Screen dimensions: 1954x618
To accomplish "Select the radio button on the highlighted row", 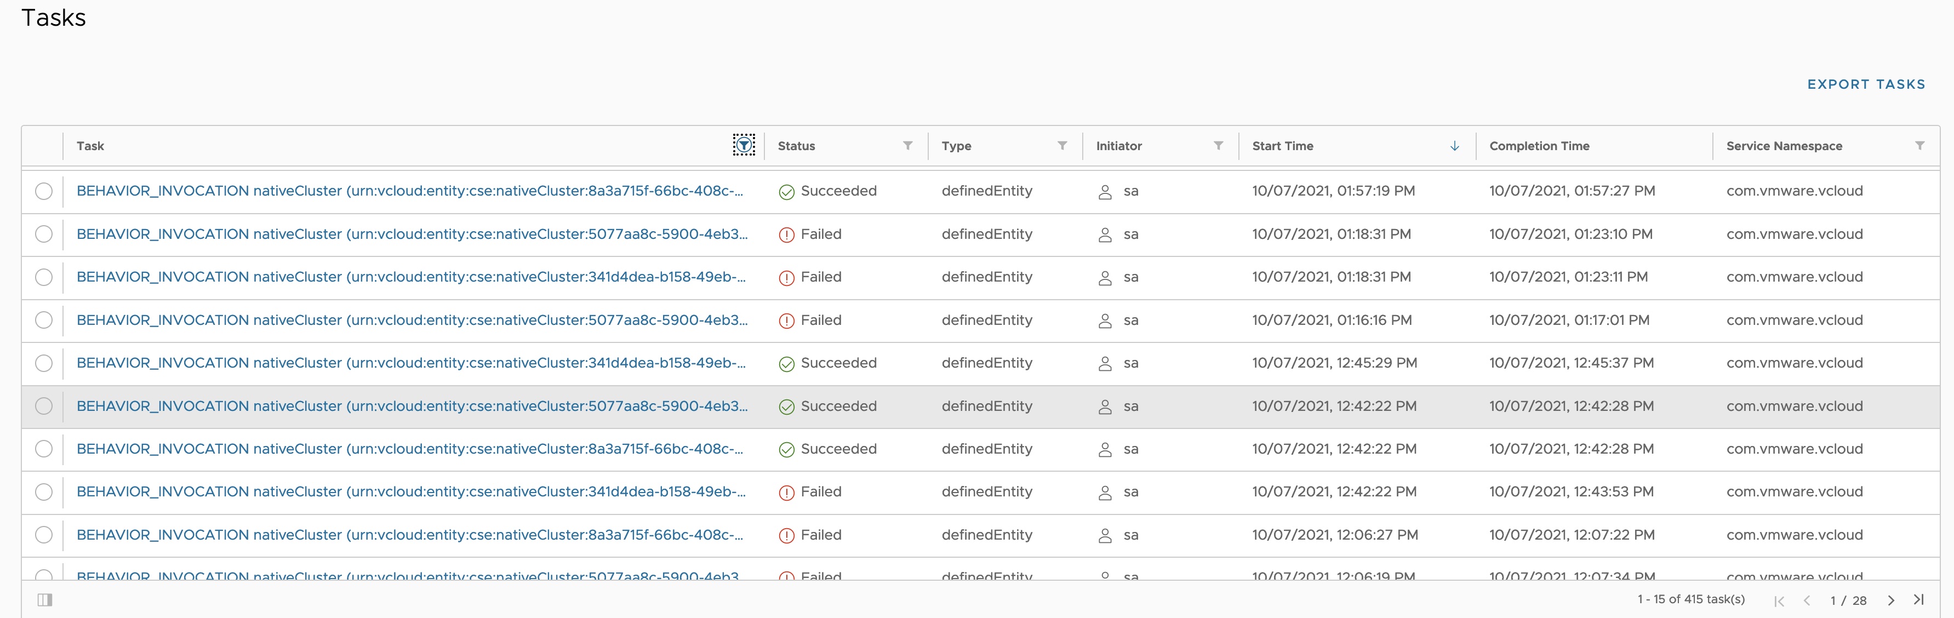I will pos(43,407).
